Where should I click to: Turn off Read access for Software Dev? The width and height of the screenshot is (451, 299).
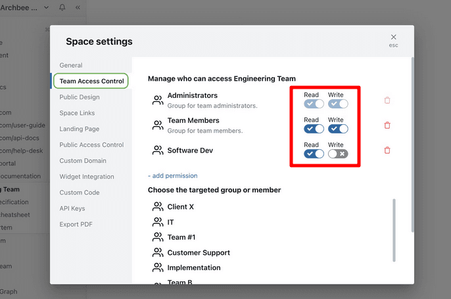314,154
